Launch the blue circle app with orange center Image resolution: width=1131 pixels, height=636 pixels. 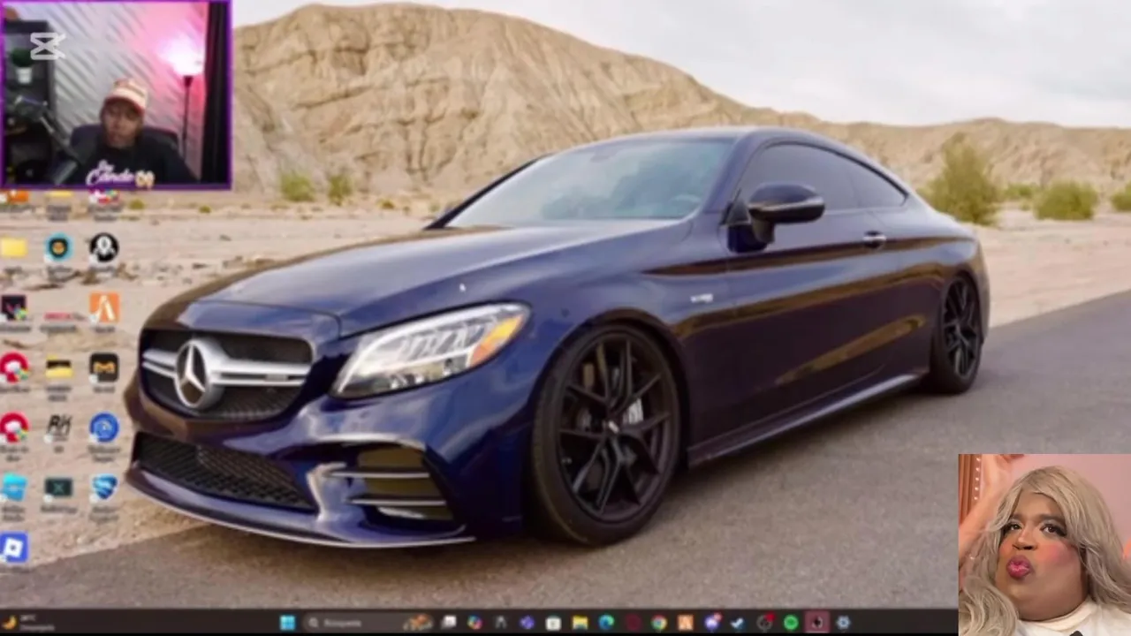58,248
